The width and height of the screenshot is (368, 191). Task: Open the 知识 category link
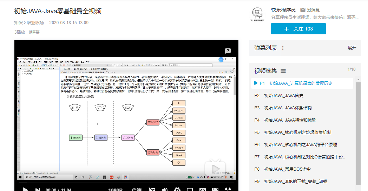pos(18,22)
